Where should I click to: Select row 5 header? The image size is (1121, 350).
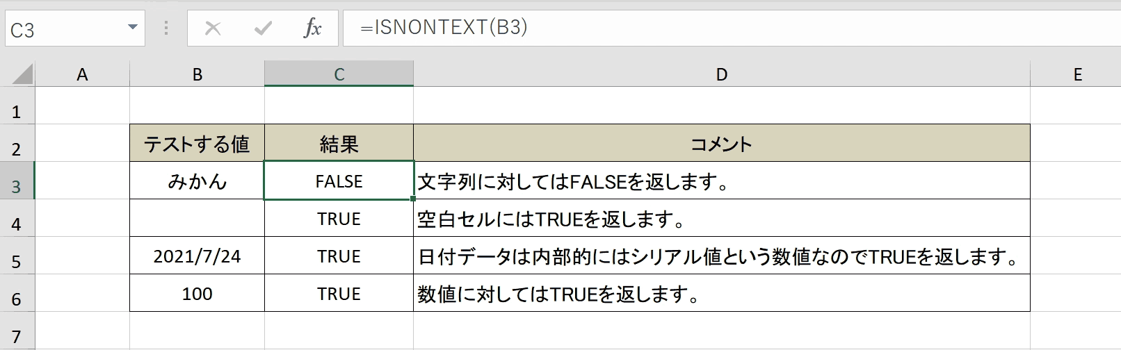click(17, 256)
